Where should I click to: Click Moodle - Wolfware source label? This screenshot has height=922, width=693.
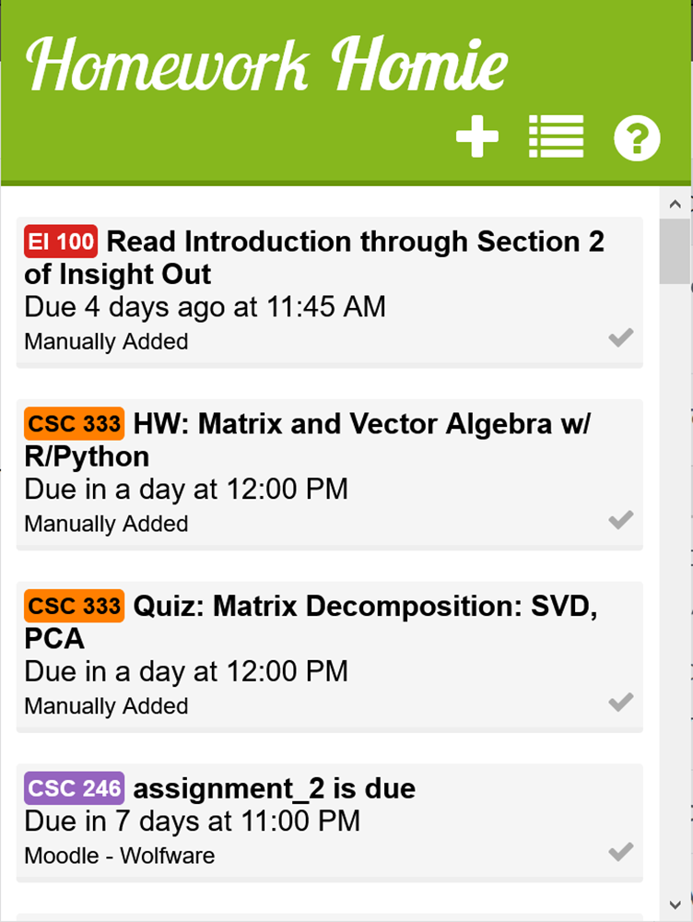click(x=119, y=856)
